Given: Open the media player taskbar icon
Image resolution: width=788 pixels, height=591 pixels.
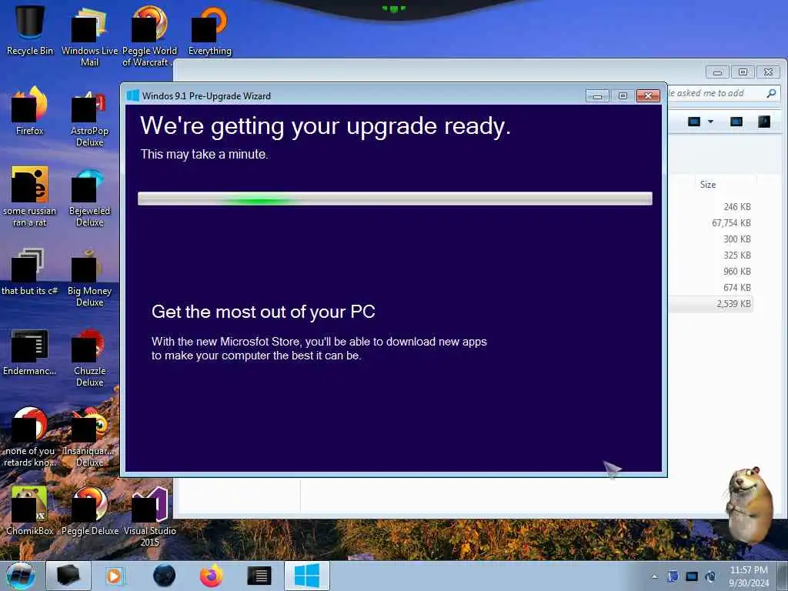Looking at the screenshot, I should (x=114, y=576).
